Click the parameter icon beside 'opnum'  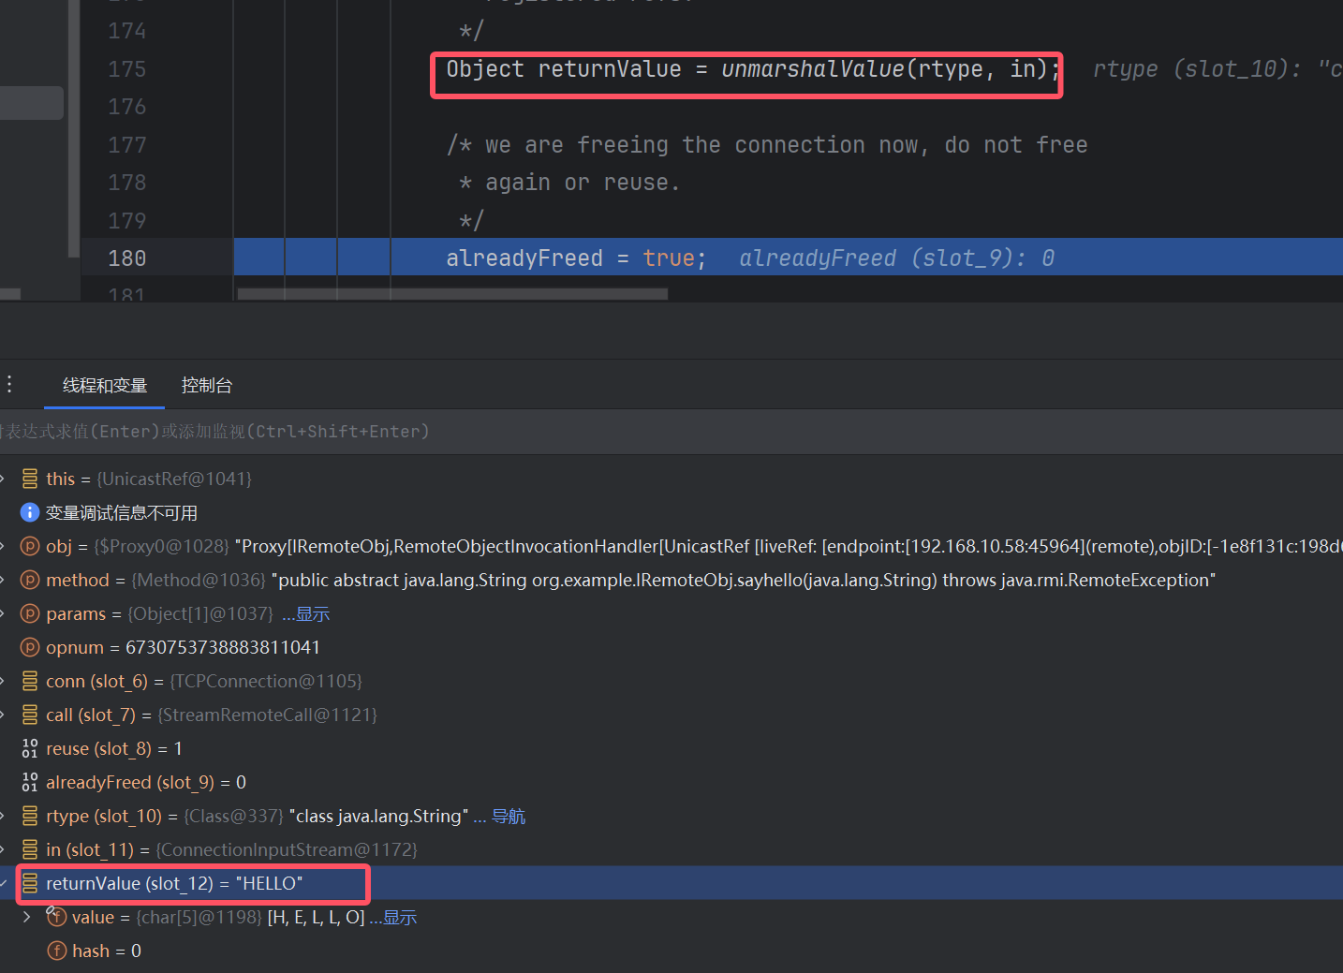coord(30,647)
